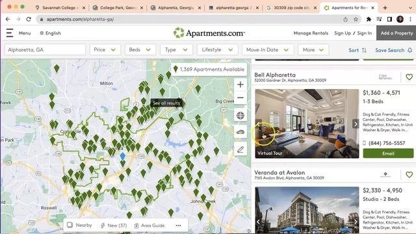Click the $2,330 - 4,950 price text
416x234 pixels.
pyautogui.click(x=382, y=190)
